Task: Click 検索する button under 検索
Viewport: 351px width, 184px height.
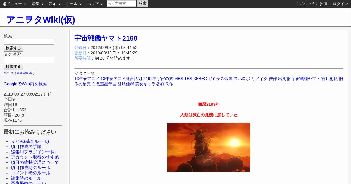Action: [13, 48]
